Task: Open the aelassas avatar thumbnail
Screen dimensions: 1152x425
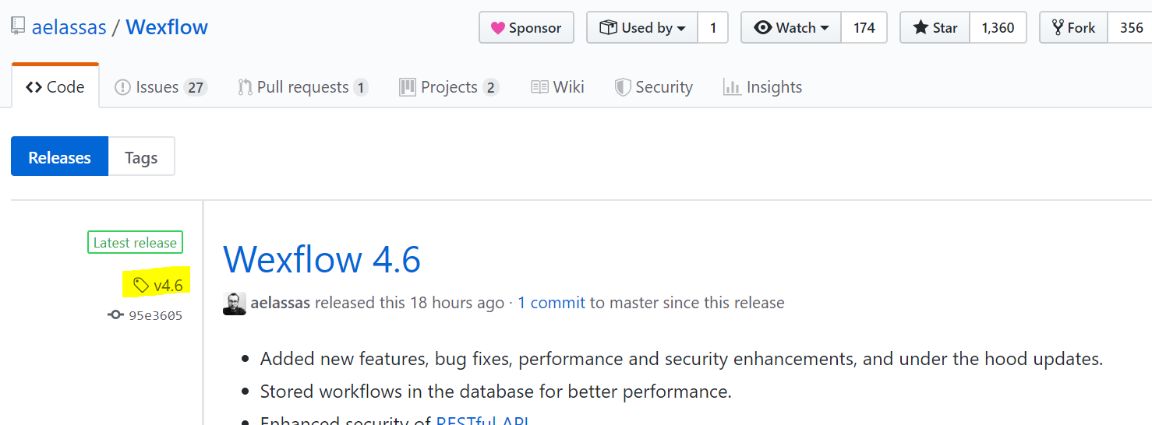Action: pos(235,304)
